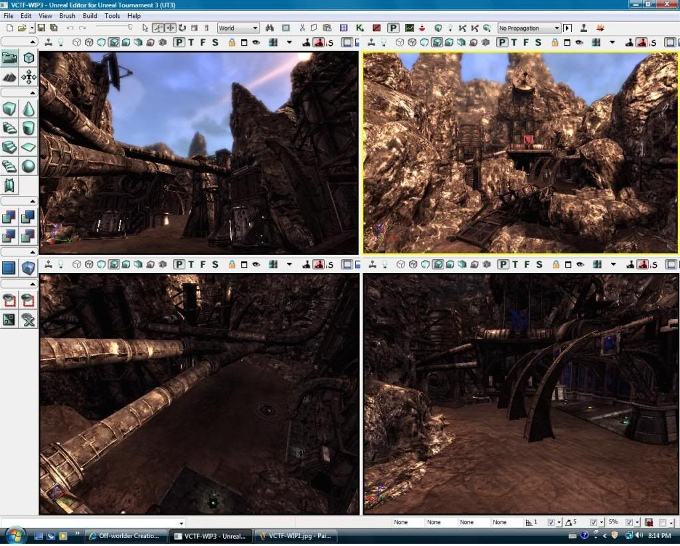The height and width of the screenshot is (546, 680).
Task: Open the Brush menu
Action: click(67, 16)
